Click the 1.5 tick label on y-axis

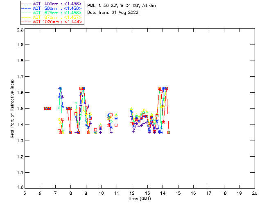coord(20,109)
